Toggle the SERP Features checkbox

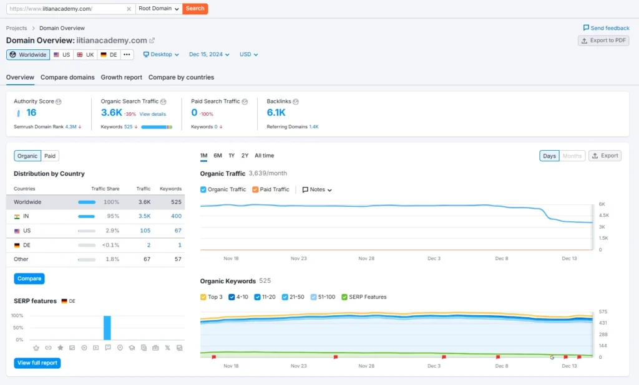344,297
